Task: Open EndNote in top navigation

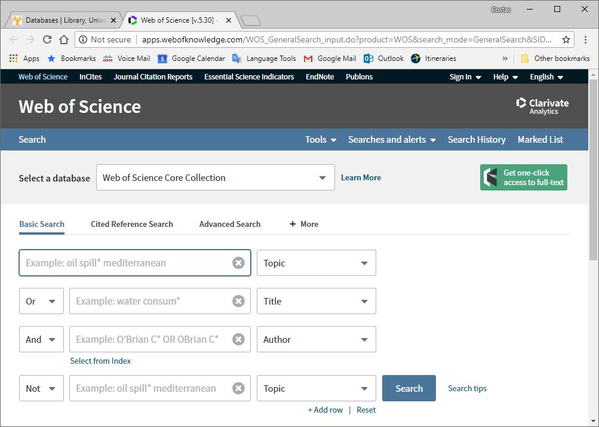Action: (320, 77)
